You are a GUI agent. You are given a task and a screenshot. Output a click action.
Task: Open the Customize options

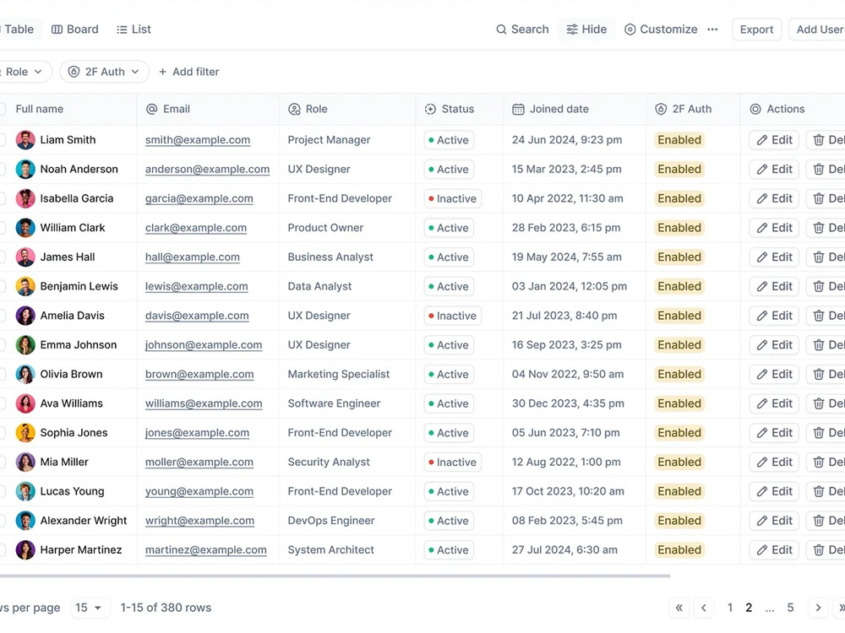click(661, 30)
